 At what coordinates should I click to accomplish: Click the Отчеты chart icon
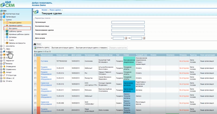pyautogui.click(x=4, y=81)
